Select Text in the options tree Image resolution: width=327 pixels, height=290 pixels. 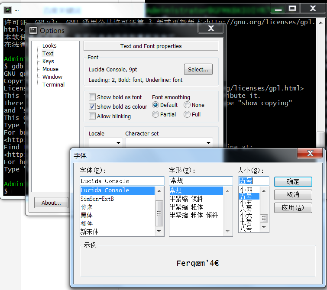[x=48, y=54]
